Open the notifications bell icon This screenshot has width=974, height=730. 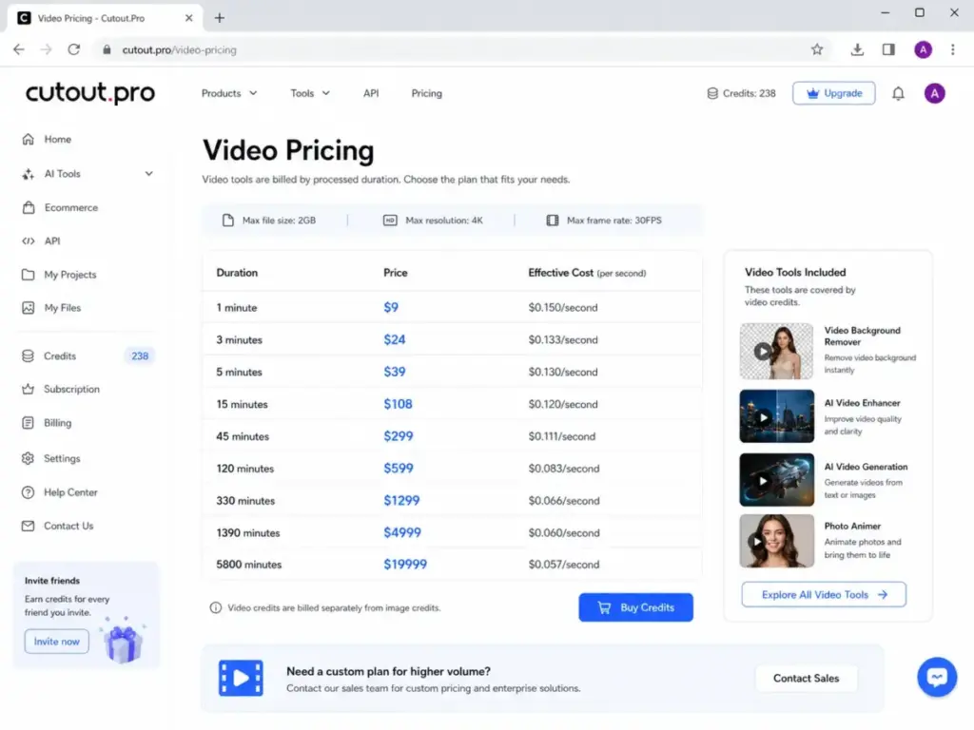pos(898,93)
